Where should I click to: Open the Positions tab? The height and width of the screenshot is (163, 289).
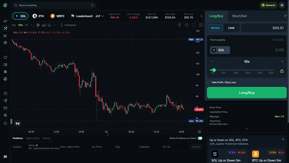coord(18,138)
